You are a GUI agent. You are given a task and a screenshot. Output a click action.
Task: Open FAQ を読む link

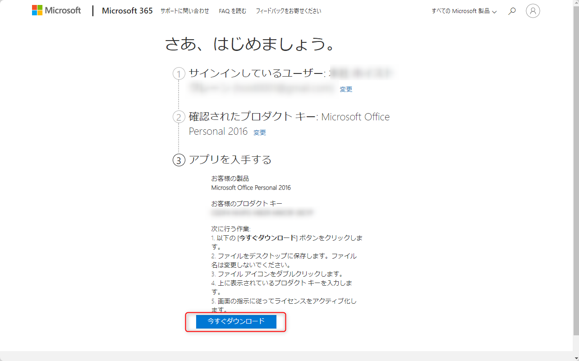click(233, 11)
